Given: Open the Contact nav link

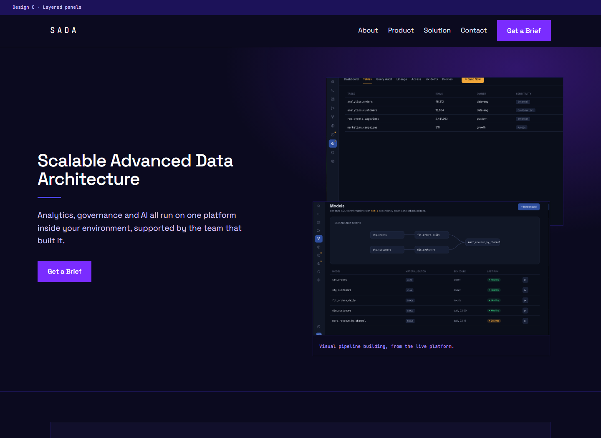Looking at the screenshot, I should pyautogui.click(x=474, y=30).
